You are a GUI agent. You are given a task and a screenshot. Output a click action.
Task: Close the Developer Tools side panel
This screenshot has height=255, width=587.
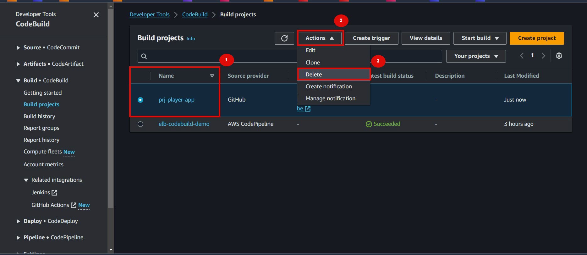[x=96, y=15]
